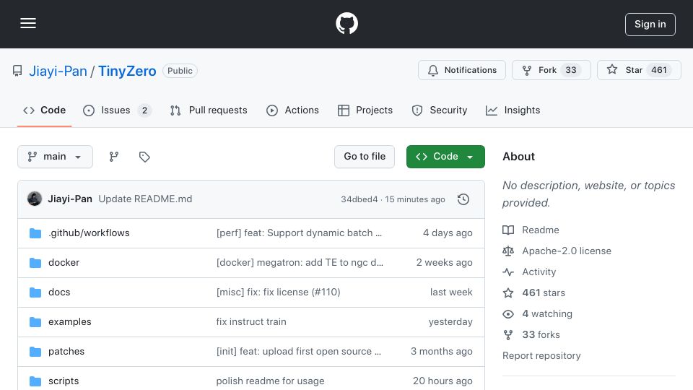
Task: Click the 4 days ago timestamp
Action: (448, 233)
